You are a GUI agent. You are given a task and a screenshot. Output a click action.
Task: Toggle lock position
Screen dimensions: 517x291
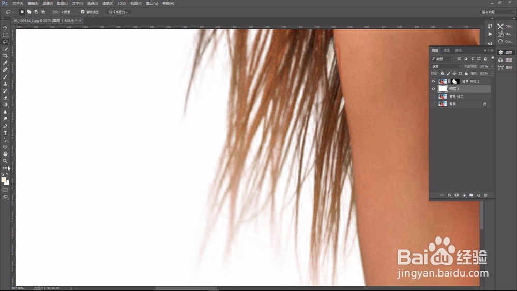click(454, 73)
